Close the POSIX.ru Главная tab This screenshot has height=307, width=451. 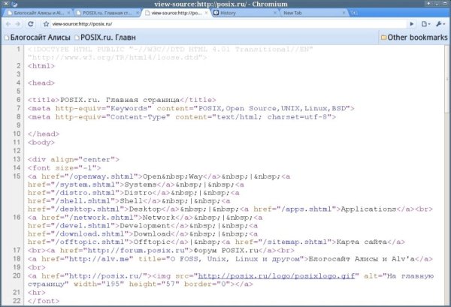point(138,13)
